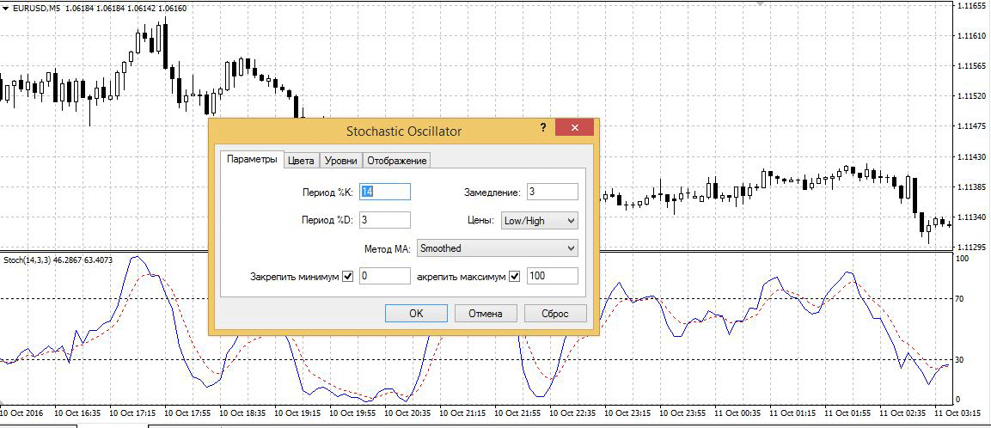Focus the Период %D input field
Image resolution: width=991 pixels, height=428 pixels.
[384, 221]
